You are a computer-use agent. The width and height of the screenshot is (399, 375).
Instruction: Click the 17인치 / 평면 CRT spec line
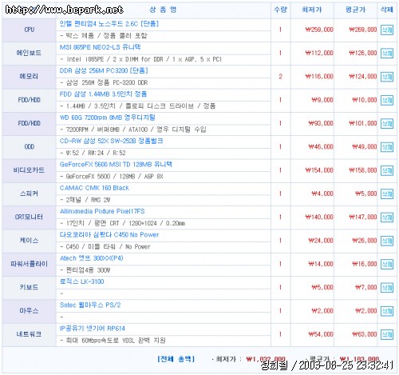coord(123,223)
